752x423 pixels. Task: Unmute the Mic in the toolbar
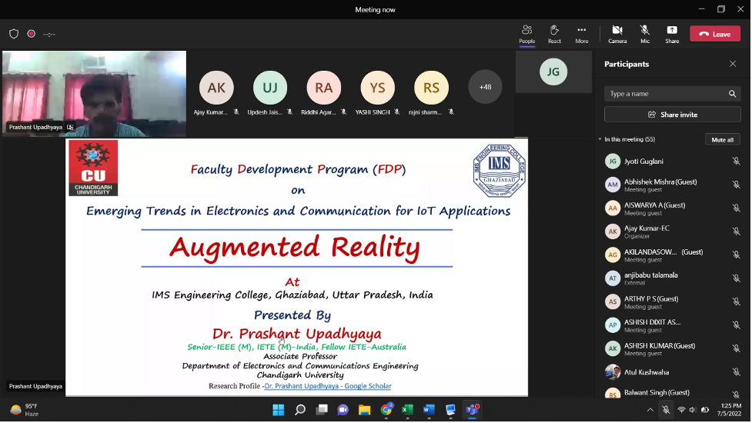coord(645,34)
